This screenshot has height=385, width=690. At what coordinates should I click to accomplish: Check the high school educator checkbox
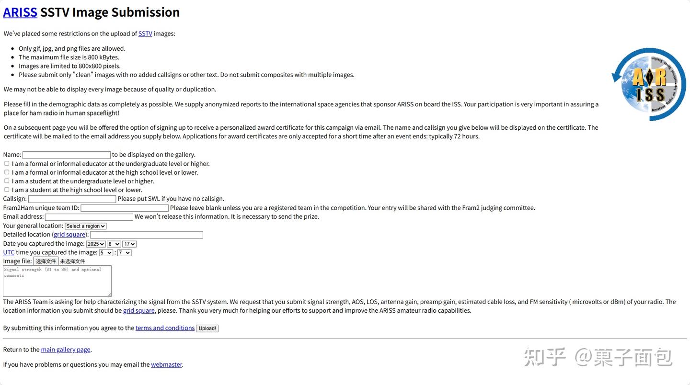coord(7,172)
